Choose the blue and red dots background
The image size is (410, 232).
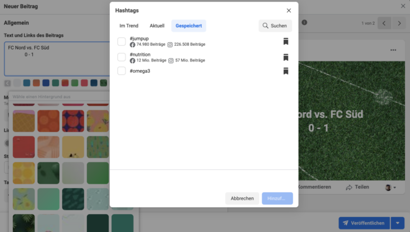pyautogui.click(x=73, y=121)
